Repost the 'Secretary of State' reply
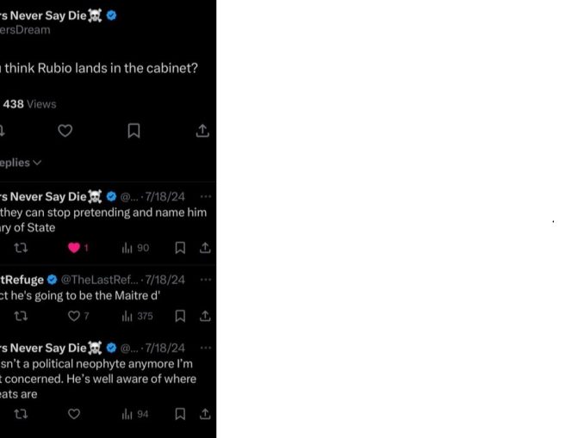This screenshot has height=438, width=584. pyautogui.click(x=22, y=248)
